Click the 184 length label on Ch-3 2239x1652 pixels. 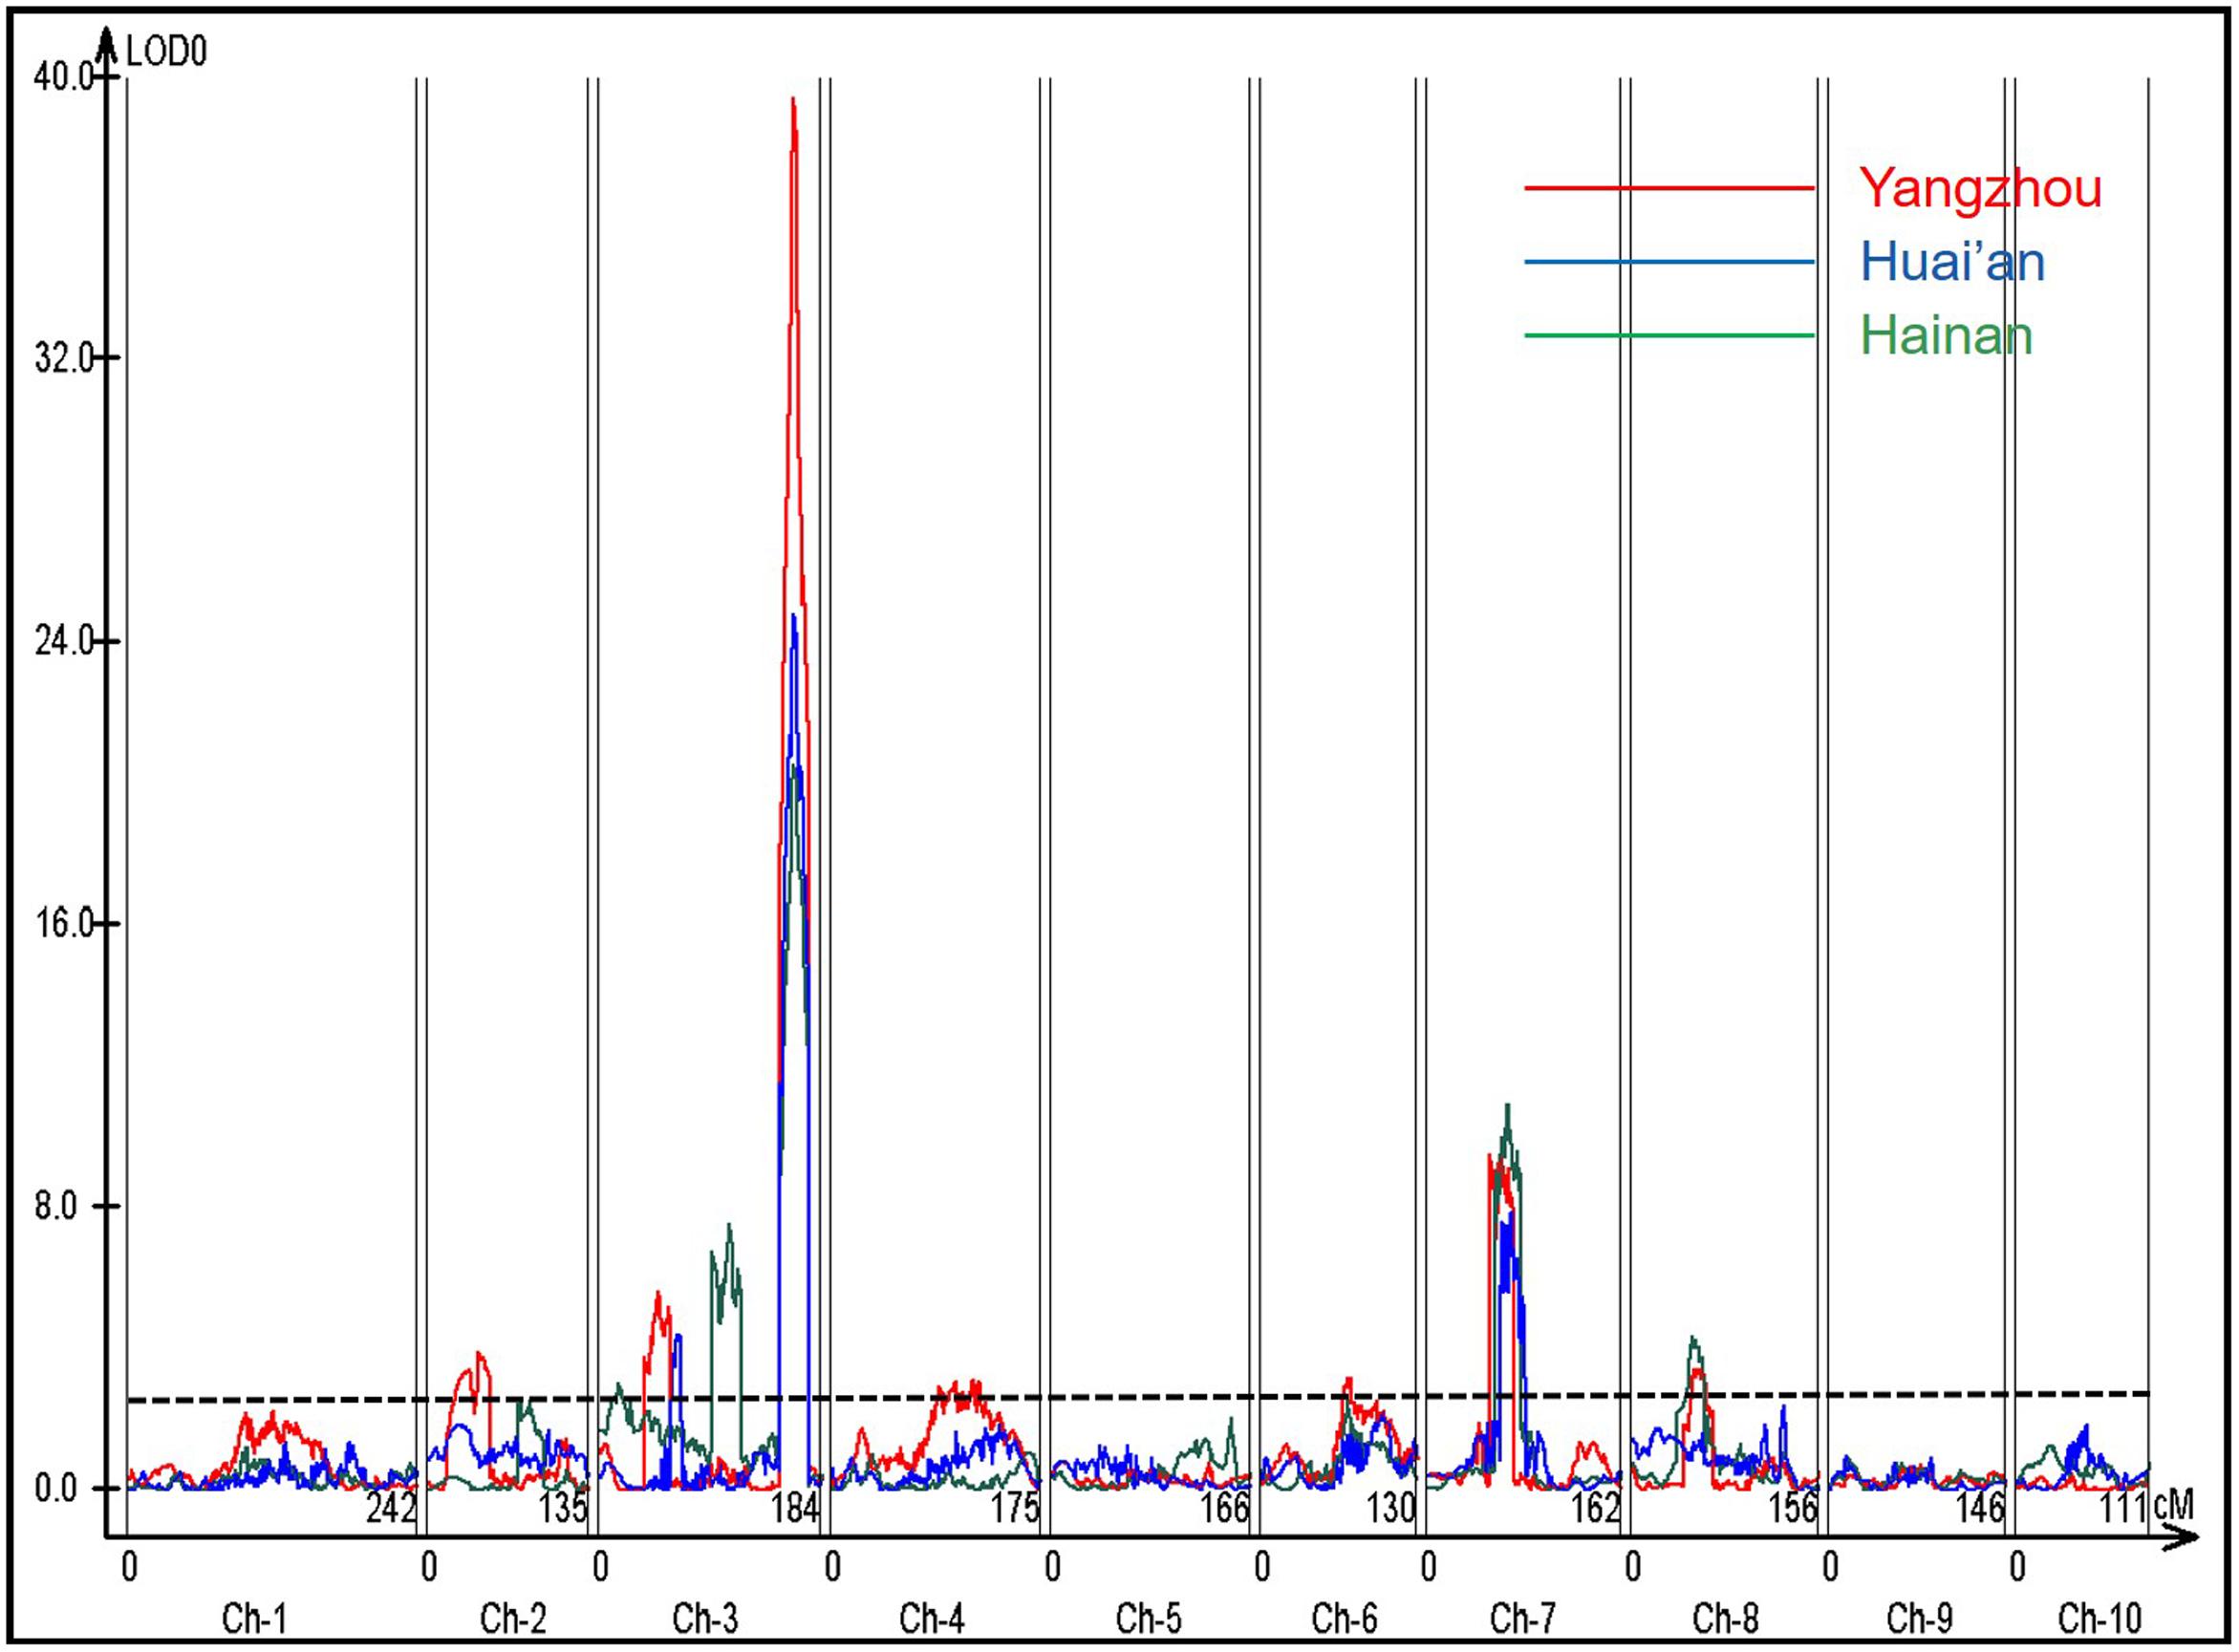[x=795, y=1509]
